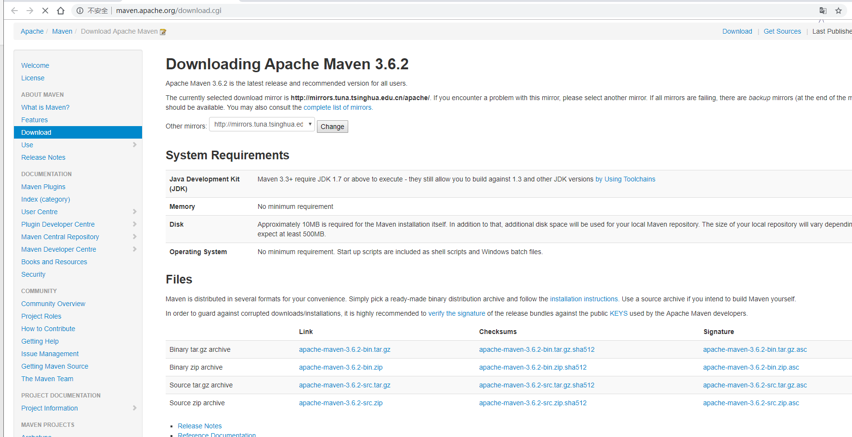Download apache-maven-3.6.2-bin.zip
Viewport: 852px width, 437px height.
(341, 367)
